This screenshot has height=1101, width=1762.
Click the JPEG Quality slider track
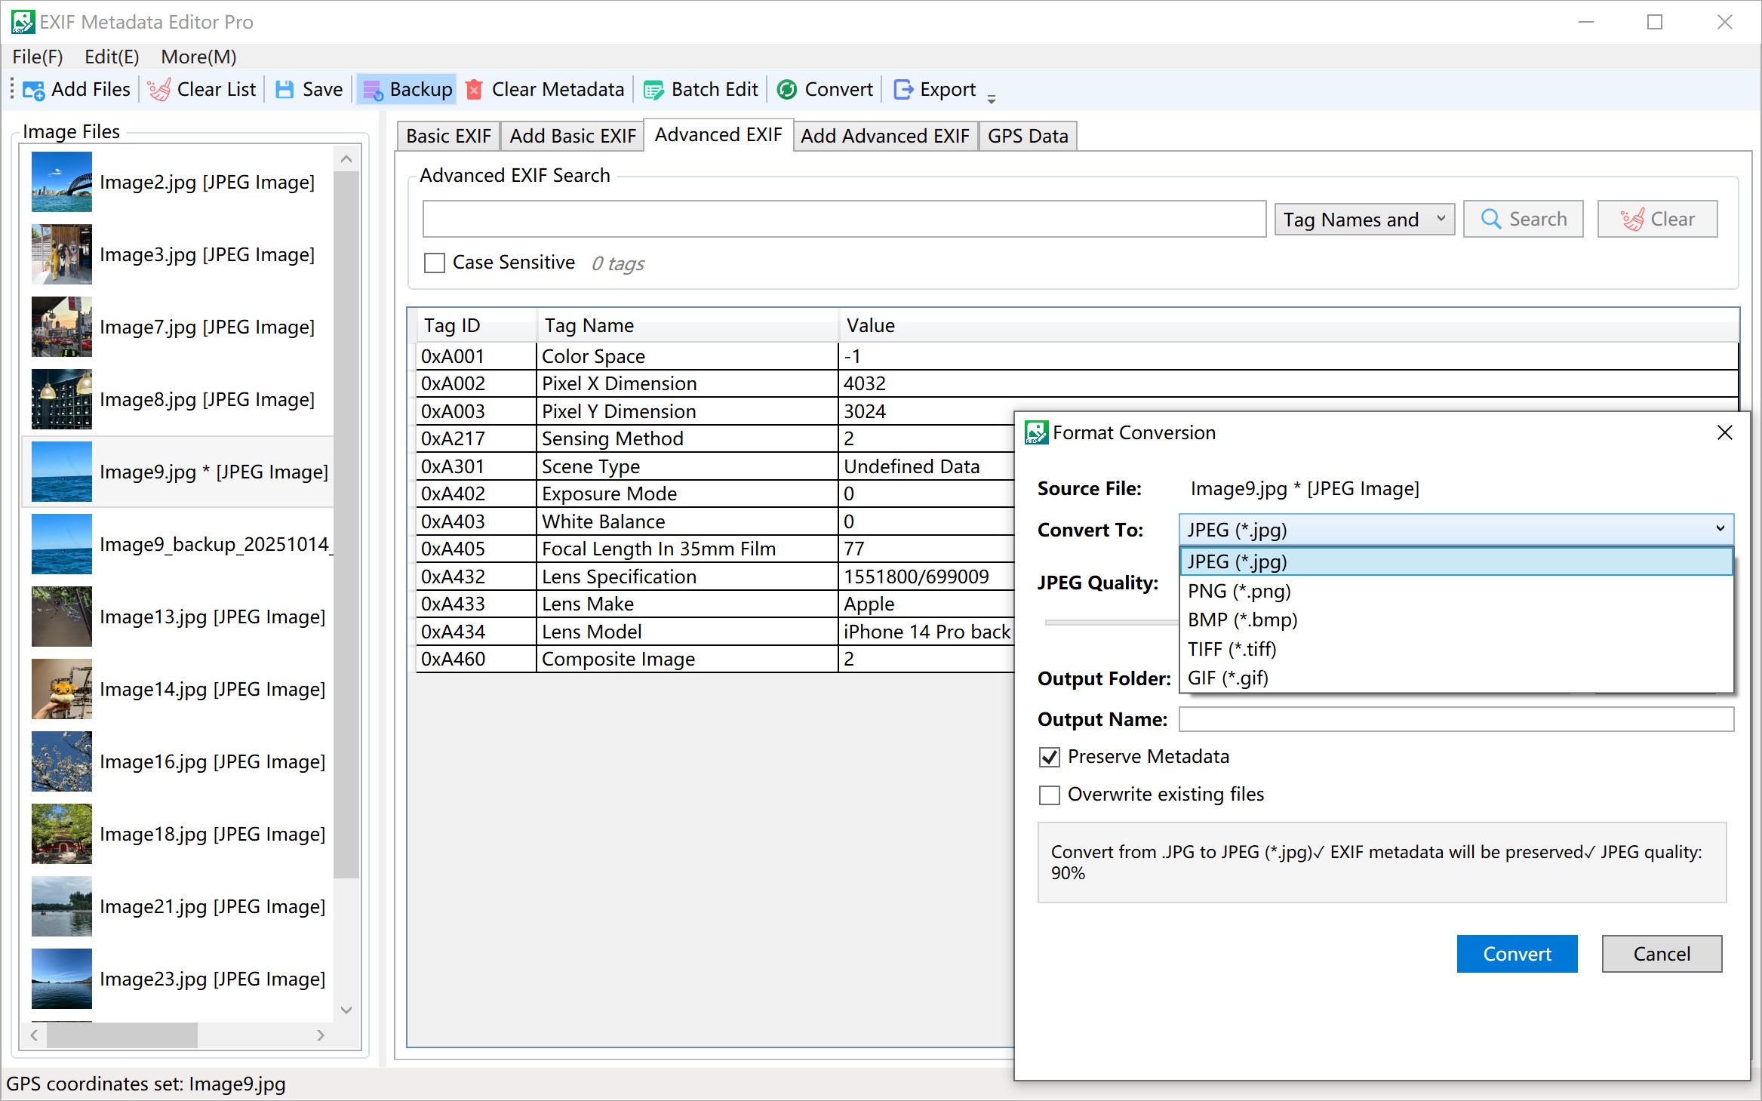1109,623
